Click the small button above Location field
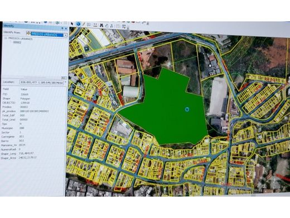 (64, 78)
